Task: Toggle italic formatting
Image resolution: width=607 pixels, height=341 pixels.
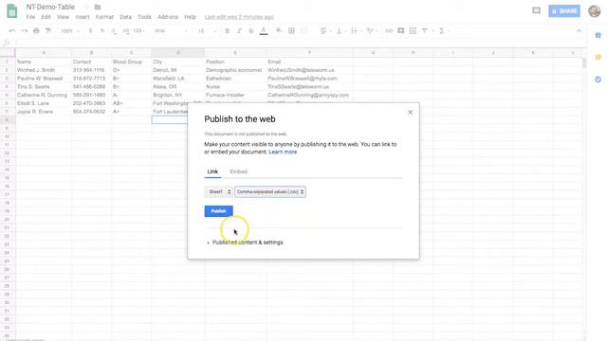Action: click(x=239, y=31)
